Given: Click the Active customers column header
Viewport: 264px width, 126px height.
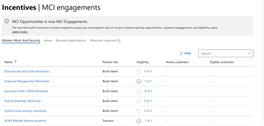Looking at the screenshot, I should 177,62.
